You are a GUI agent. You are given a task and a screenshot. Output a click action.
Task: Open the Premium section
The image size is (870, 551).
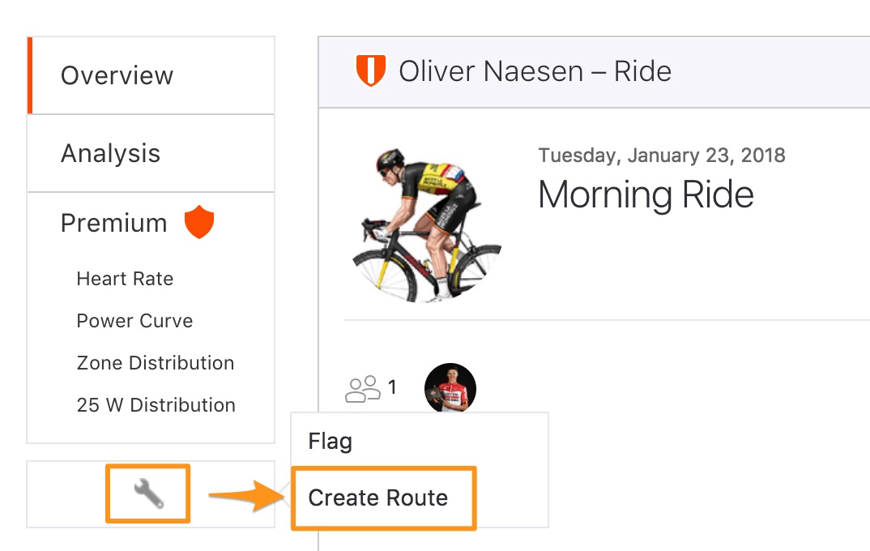coord(113,223)
